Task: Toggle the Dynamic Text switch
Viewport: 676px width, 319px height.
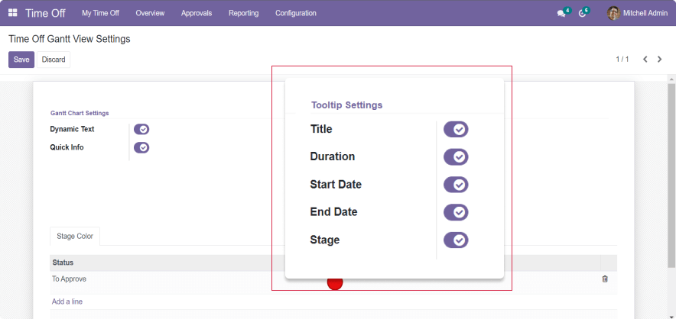Action: (x=141, y=130)
